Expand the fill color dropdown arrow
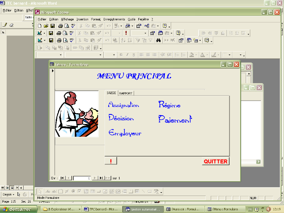This screenshot has width=284, height=213. point(196,55)
